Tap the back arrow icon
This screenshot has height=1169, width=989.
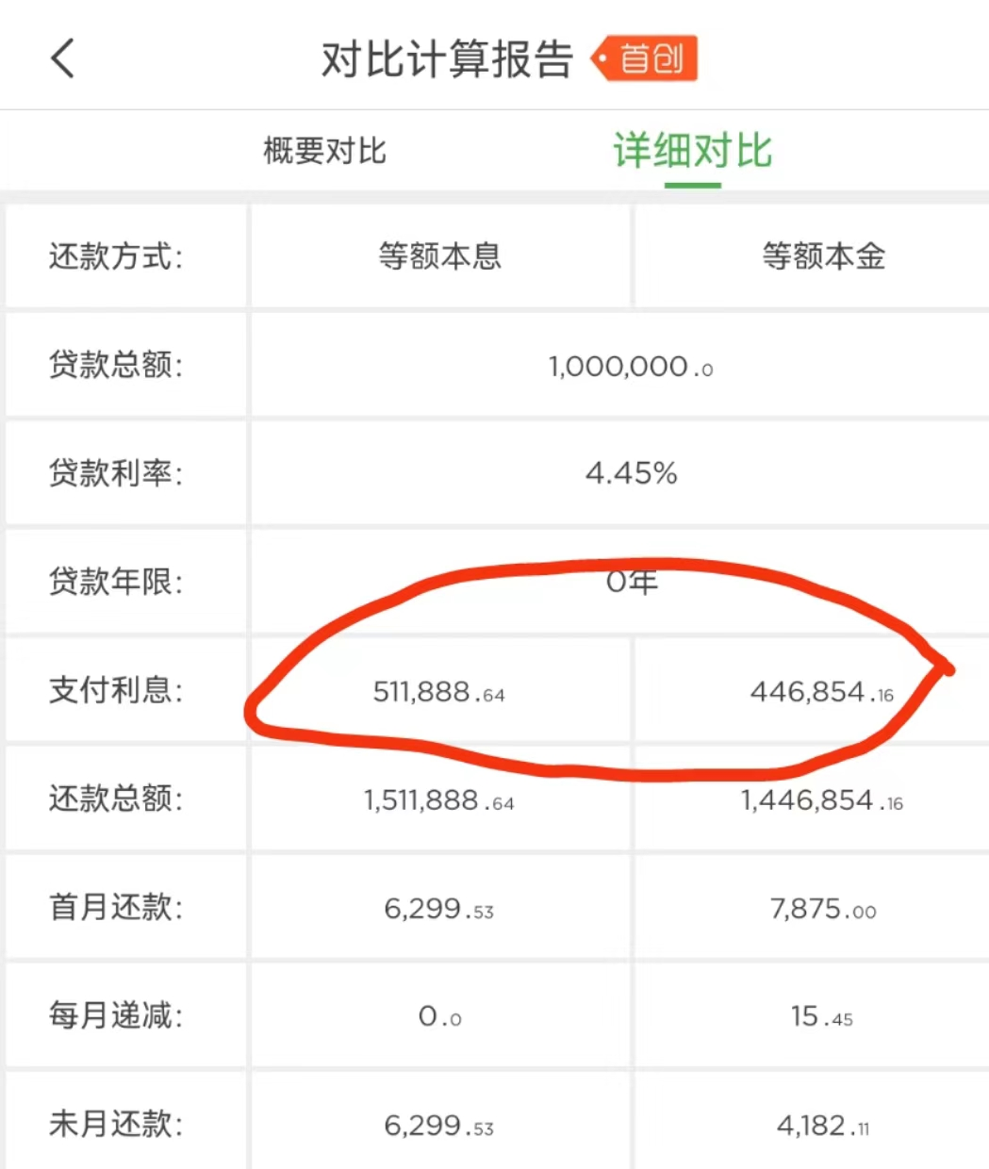tap(62, 58)
